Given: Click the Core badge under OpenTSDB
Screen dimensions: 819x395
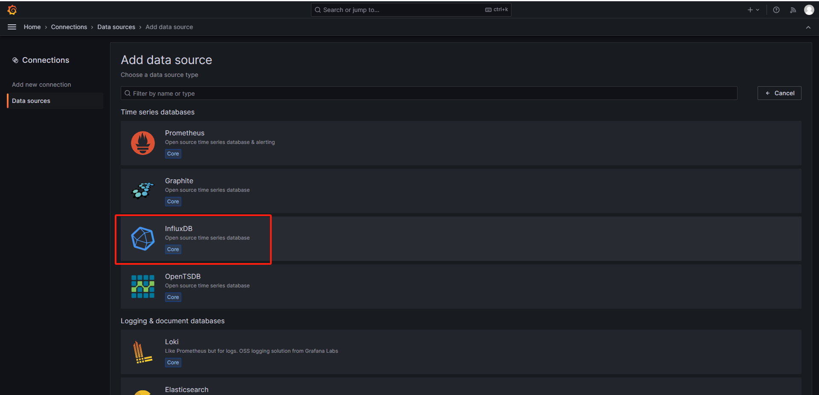Looking at the screenshot, I should 173,297.
